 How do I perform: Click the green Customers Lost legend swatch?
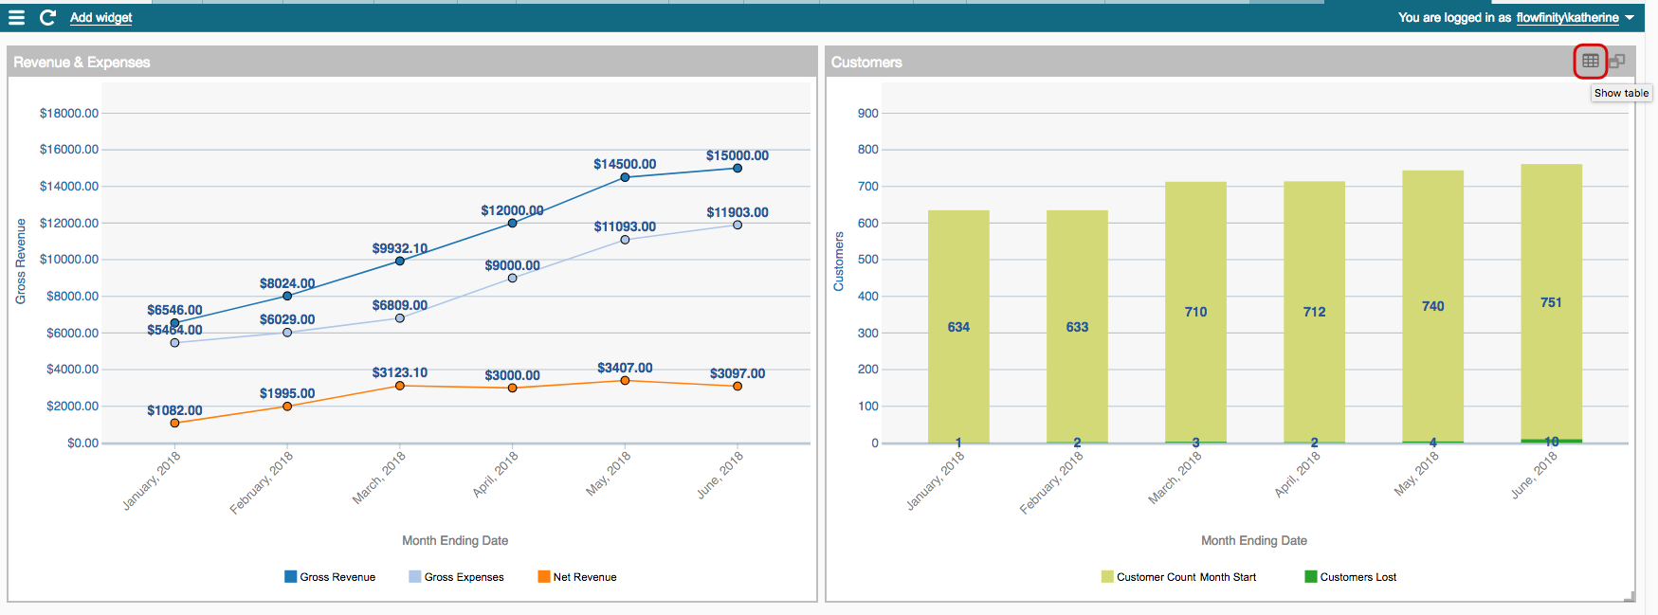tap(1311, 577)
